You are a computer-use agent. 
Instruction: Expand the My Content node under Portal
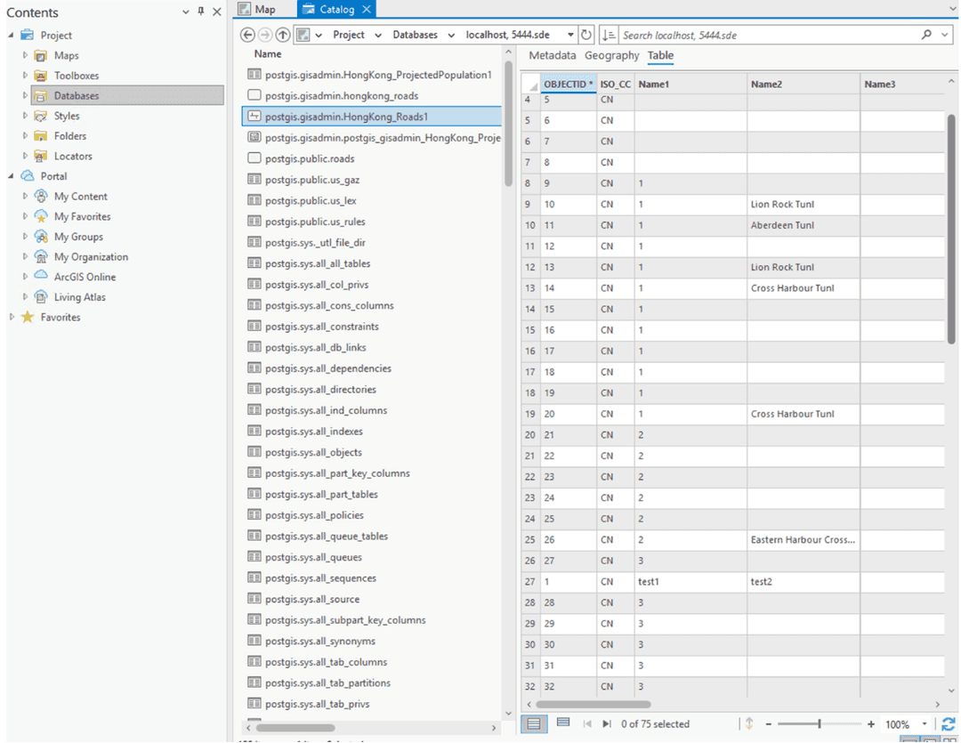28,196
